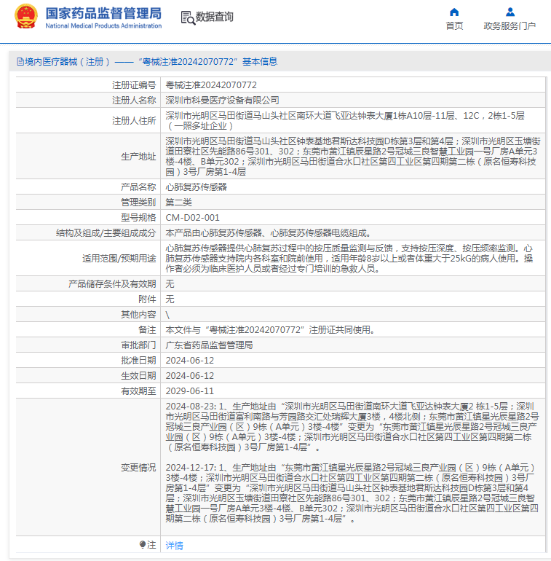Select the 首页 text label
The image size is (551, 561).
pyautogui.click(x=454, y=26)
